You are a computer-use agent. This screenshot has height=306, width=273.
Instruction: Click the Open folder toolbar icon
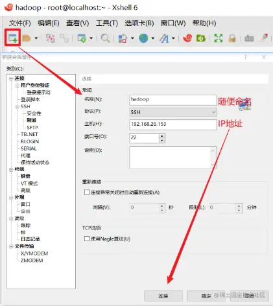[27, 38]
